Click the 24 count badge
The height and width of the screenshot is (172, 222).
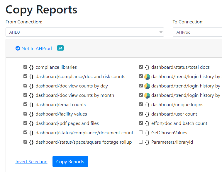pyautogui.click(x=60, y=48)
